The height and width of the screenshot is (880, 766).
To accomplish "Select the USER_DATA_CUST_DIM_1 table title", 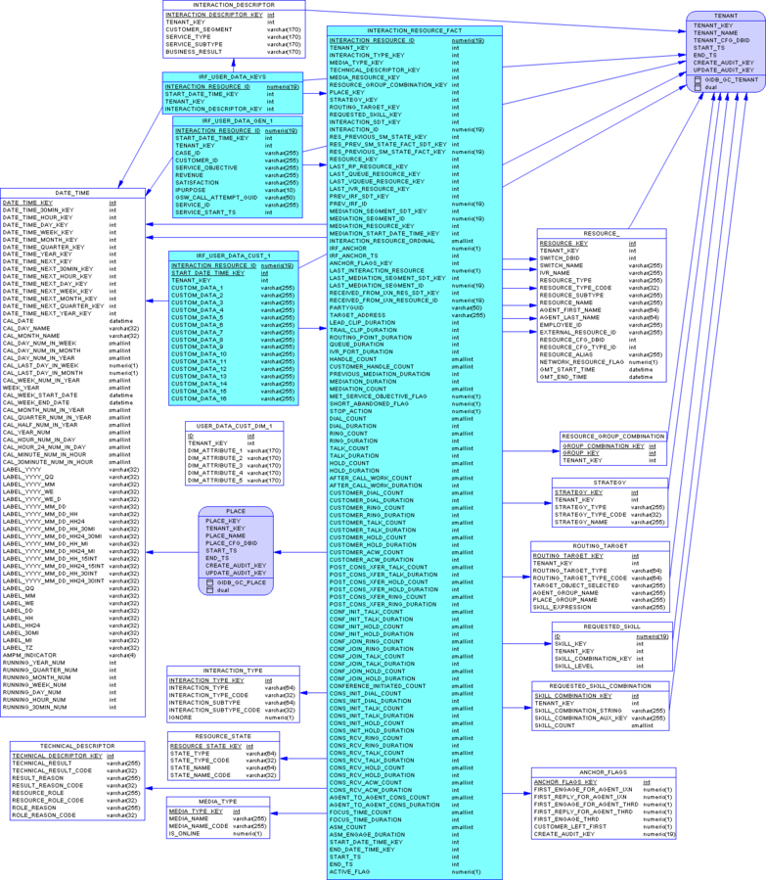I will 234,426.
